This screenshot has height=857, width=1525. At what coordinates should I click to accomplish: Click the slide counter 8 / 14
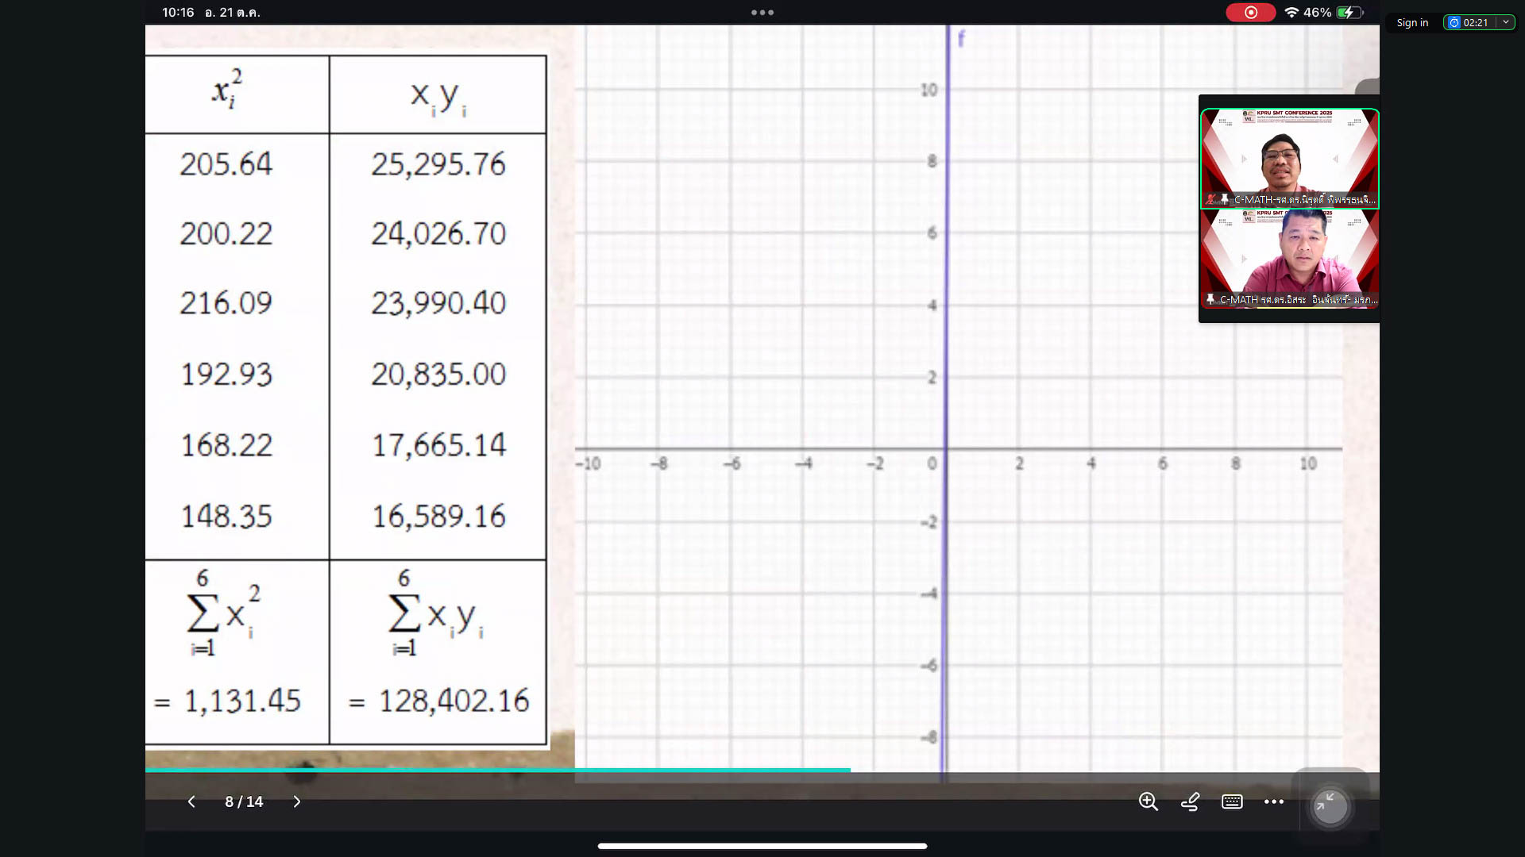[244, 801]
